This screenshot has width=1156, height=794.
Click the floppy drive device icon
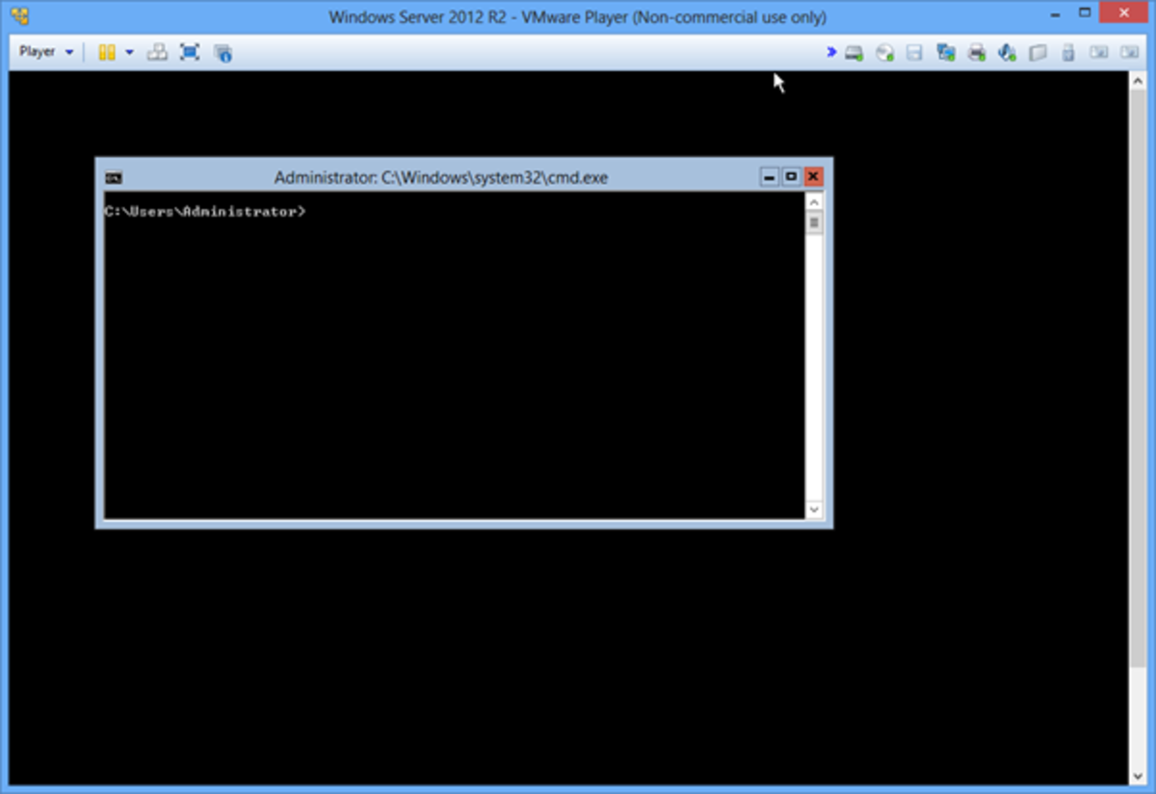pyautogui.click(x=915, y=53)
